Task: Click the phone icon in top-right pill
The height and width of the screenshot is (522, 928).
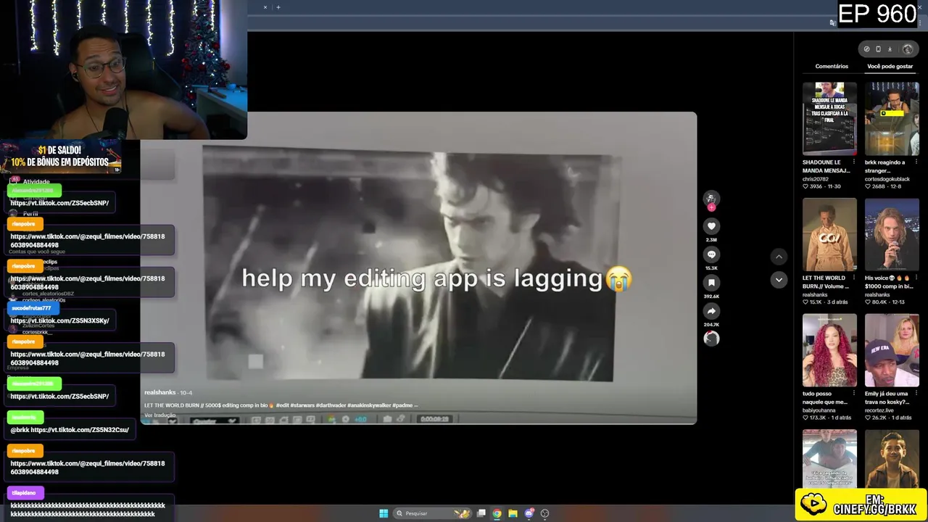Action: pos(878,49)
